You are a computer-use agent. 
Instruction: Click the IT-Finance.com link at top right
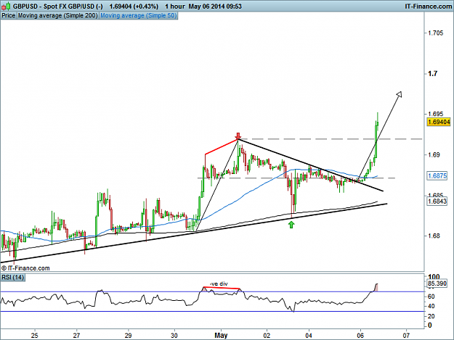click(x=428, y=6)
